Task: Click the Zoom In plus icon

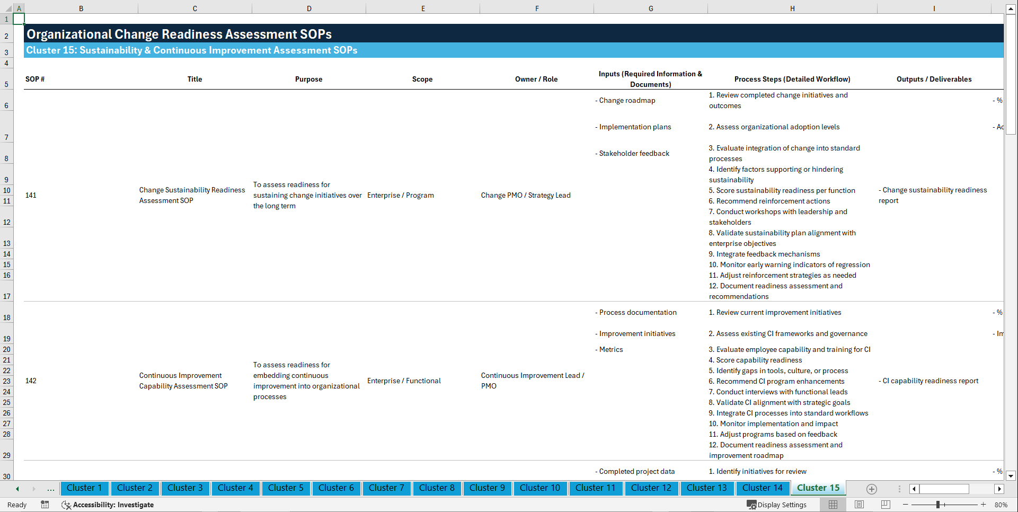Action: [984, 505]
